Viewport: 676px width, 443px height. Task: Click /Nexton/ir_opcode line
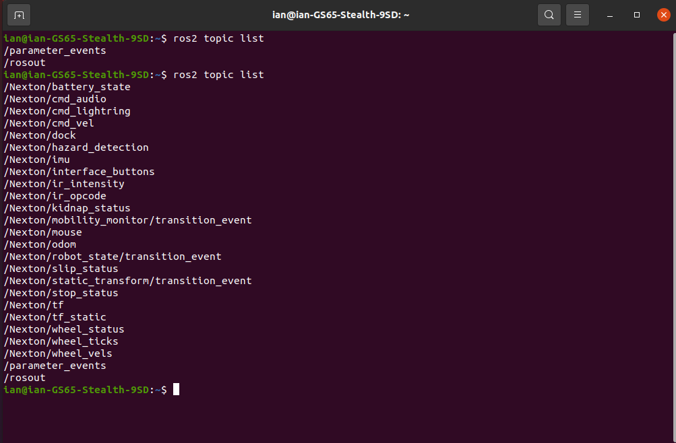(x=55, y=196)
